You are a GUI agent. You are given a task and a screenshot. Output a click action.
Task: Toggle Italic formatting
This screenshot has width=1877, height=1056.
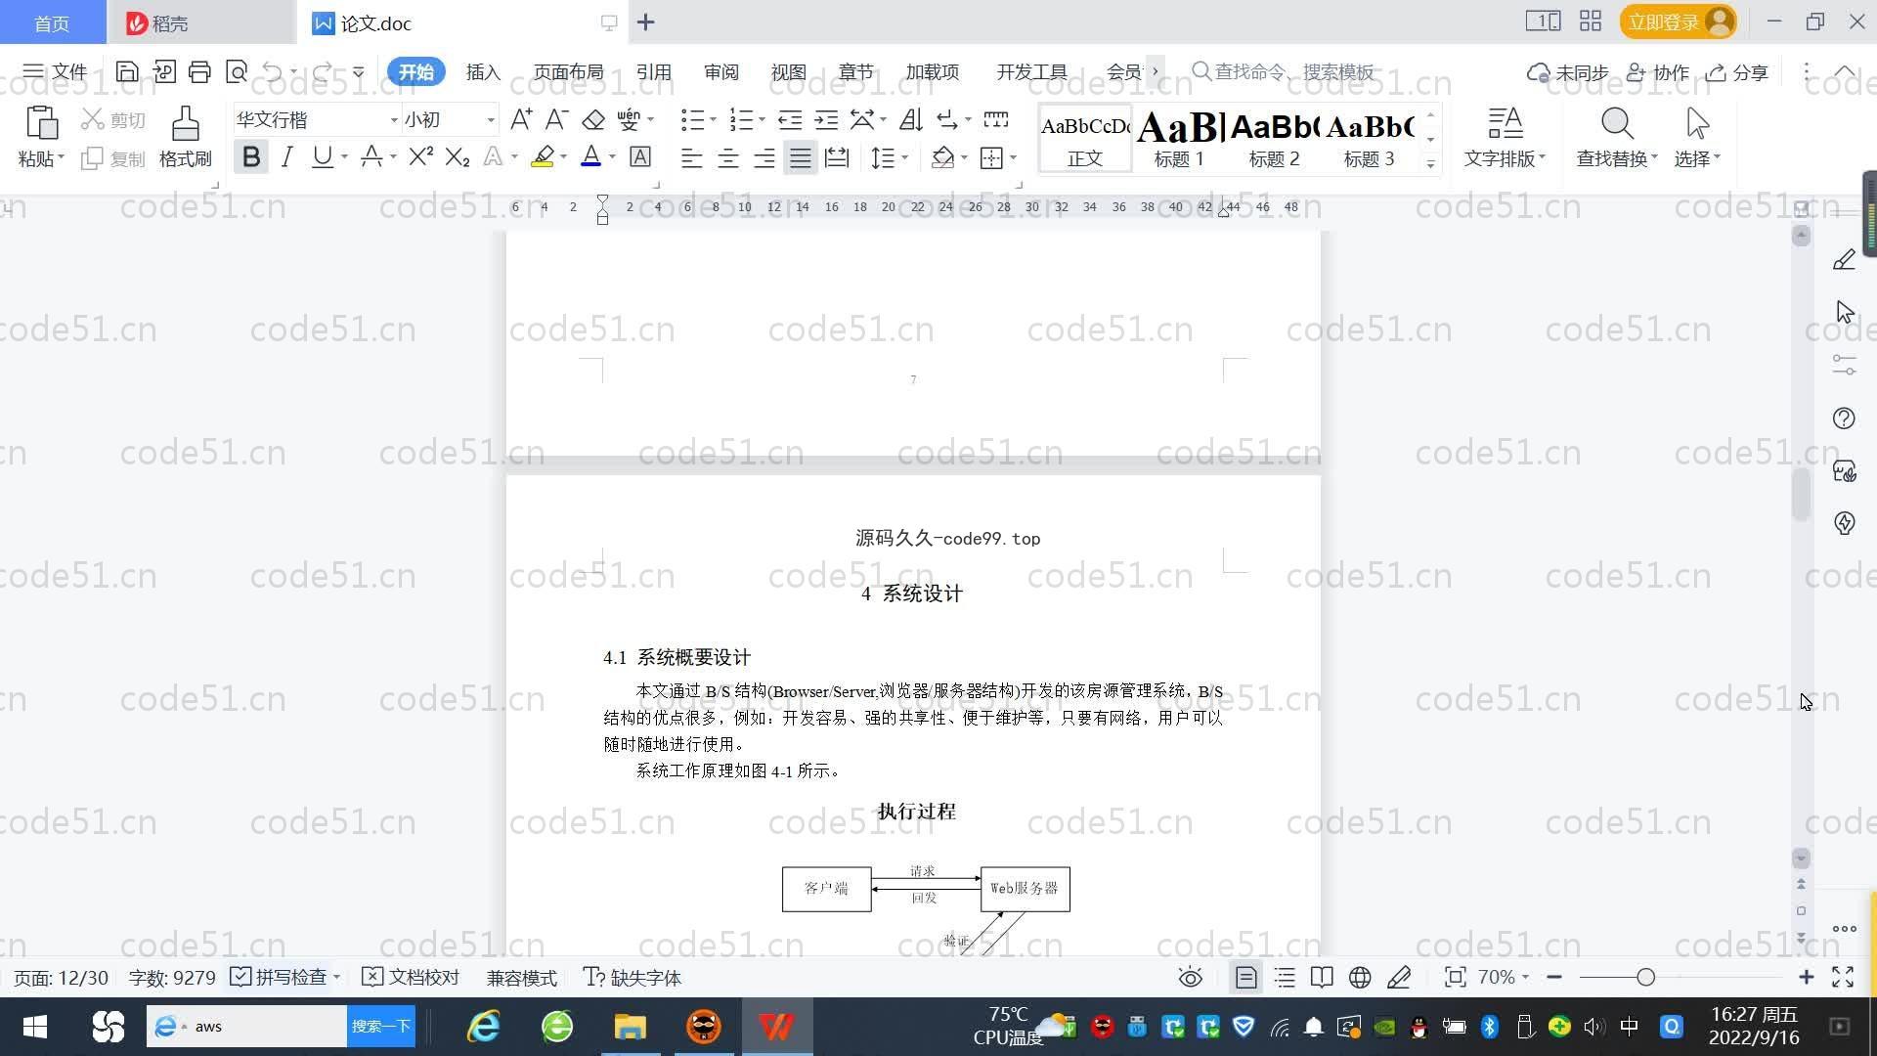coord(286,156)
